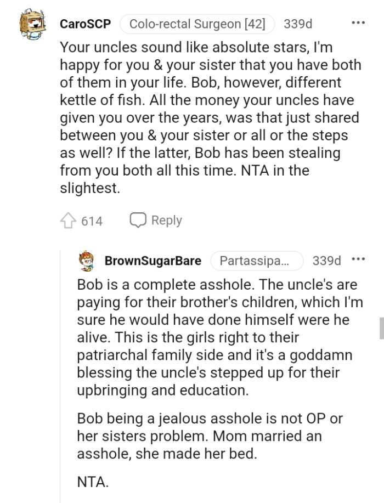Image resolution: width=384 pixels, height=503 pixels.
Task: Click the three-dot overflow icon on BrownSugarBare's reply
Action: point(359,258)
